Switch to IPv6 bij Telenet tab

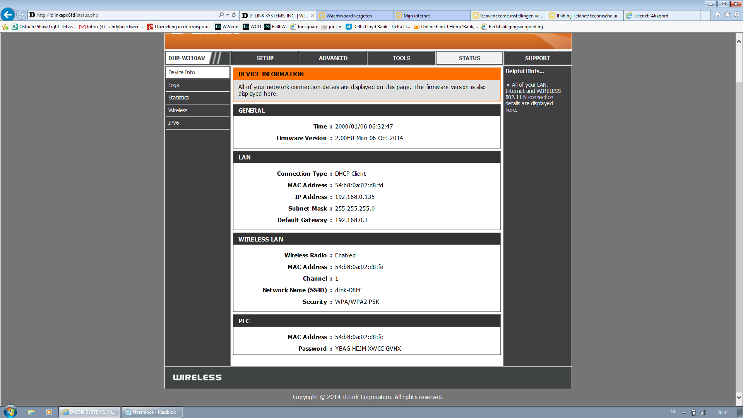pyautogui.click(x=585, y=15)
